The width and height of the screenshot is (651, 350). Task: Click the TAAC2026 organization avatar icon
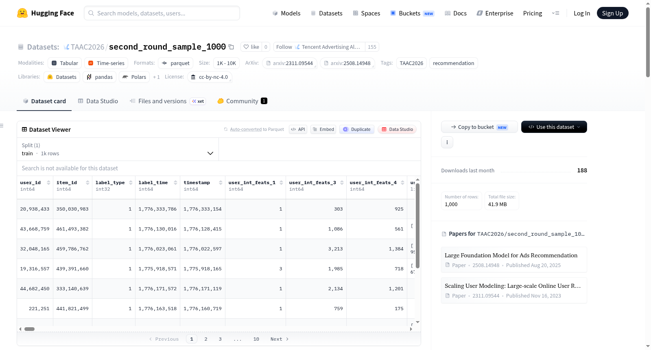pos(66,47)
